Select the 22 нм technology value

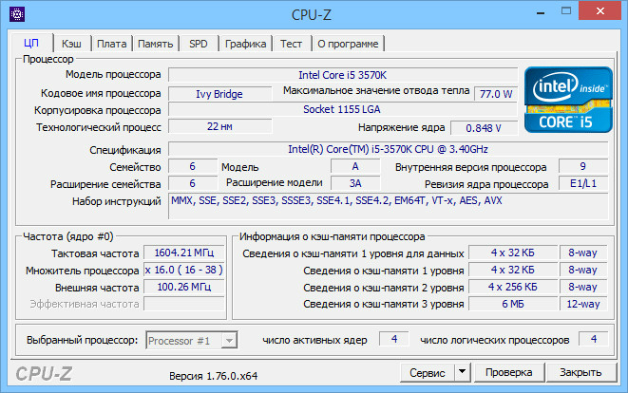219,126
